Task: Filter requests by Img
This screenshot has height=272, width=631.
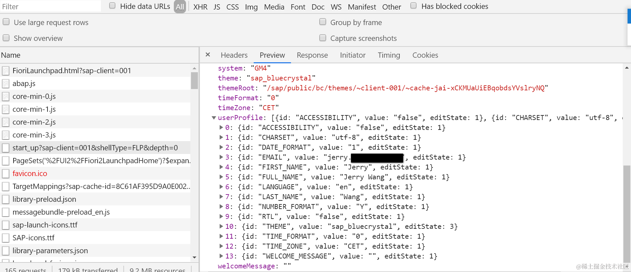Action: (x=251, y=7)
